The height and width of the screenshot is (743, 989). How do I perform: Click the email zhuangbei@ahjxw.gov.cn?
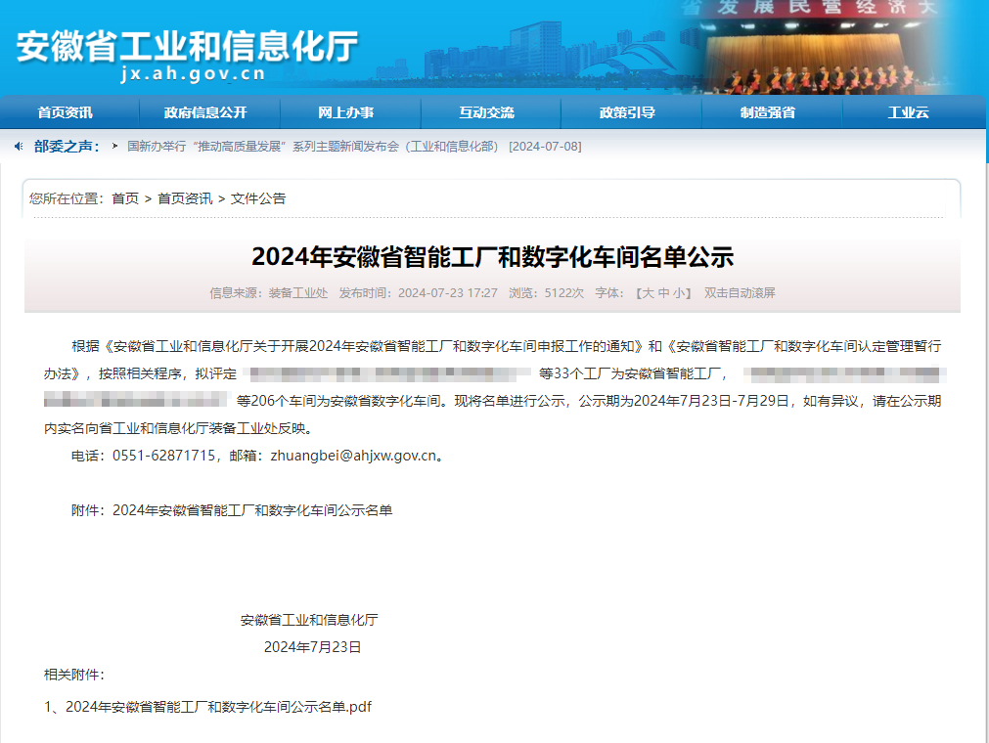coord(353,456)
